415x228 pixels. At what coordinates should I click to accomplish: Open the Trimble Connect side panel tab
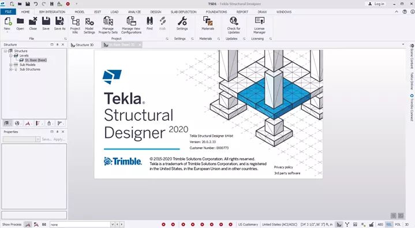coord(412,107)
